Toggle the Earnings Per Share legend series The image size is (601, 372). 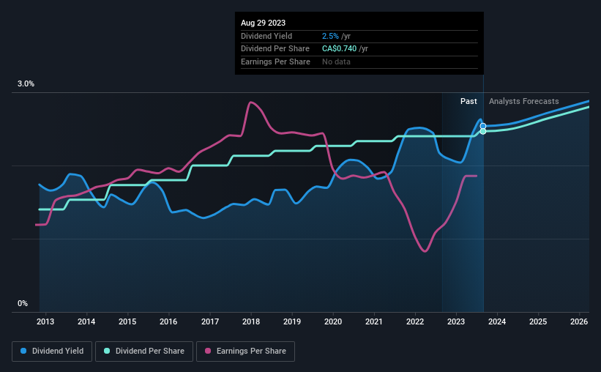[245, 351]
